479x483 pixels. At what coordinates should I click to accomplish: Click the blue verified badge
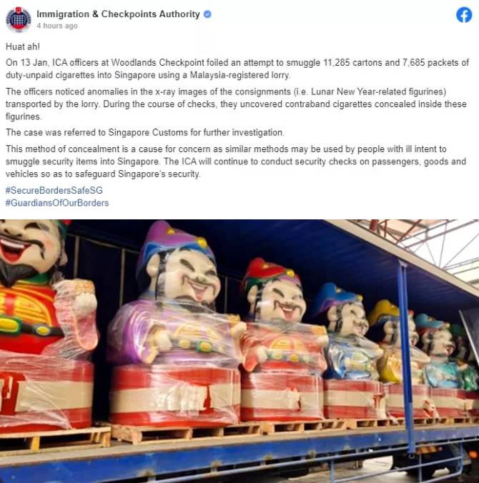(x=207, y=14)
